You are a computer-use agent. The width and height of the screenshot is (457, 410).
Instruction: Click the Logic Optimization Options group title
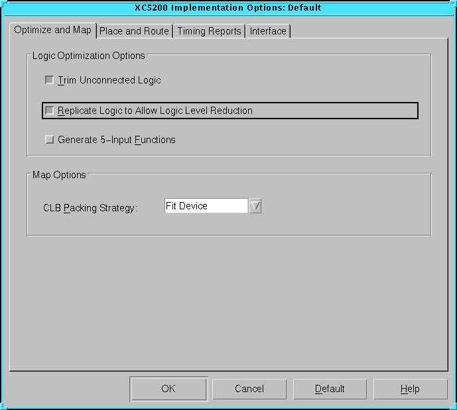pyautogui.click(x=89, y=56)
